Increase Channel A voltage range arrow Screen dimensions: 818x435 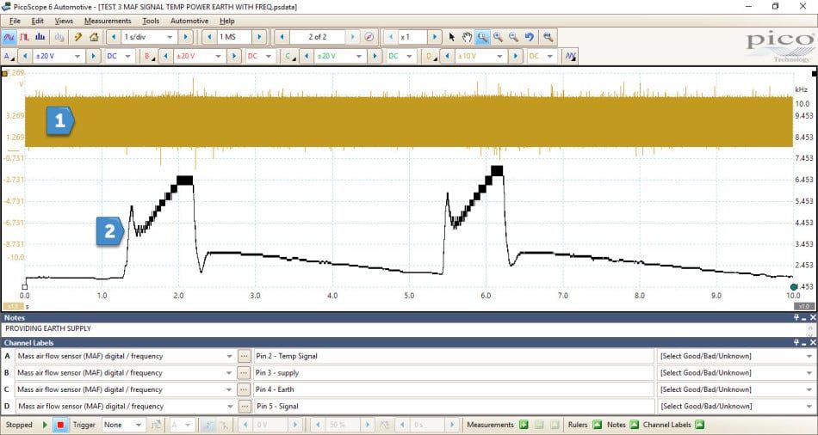93,56
